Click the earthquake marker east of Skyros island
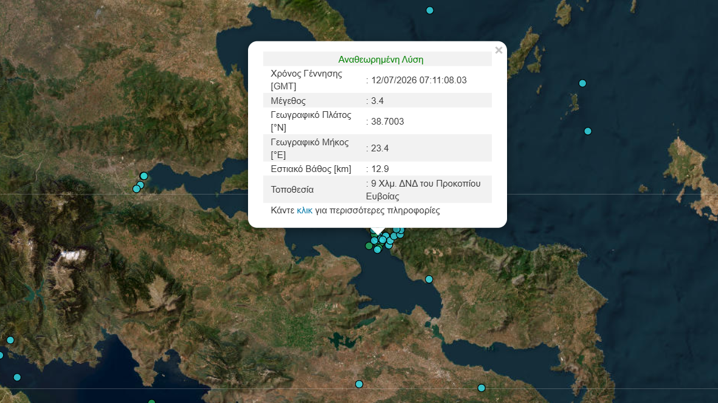Viewport: 718px width, 403px height. point(582,83)
